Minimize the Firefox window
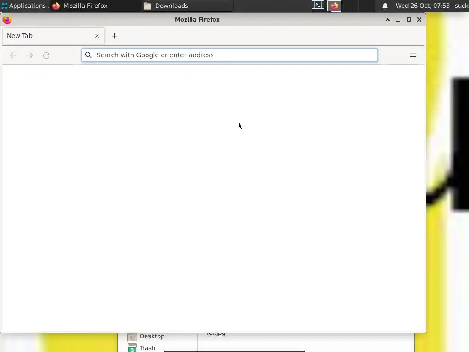 pos(398,20)
